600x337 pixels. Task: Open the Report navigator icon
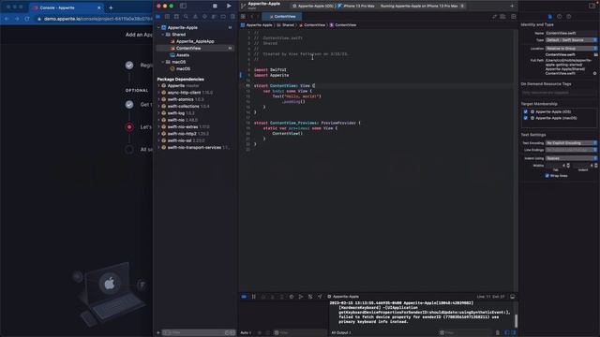(232, 17)
